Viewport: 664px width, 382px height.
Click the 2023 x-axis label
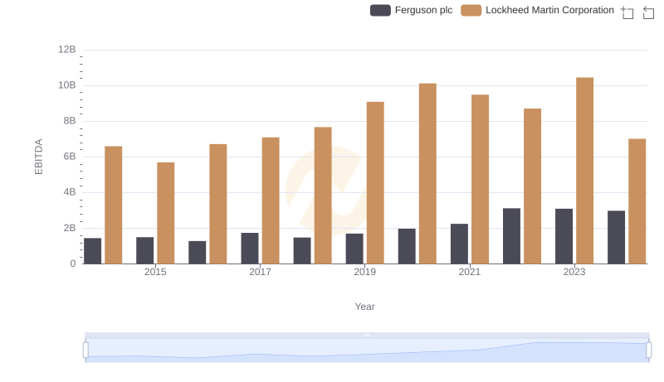574,272
